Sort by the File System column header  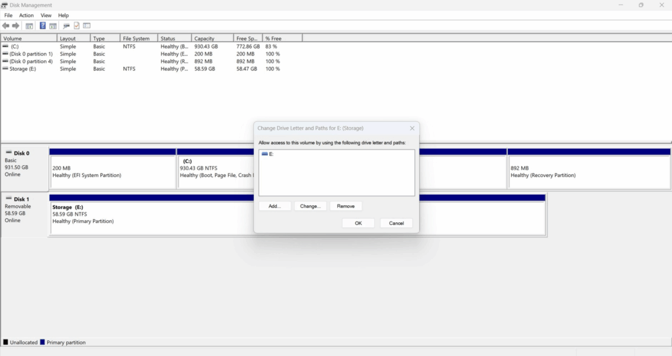pos(139,38)
